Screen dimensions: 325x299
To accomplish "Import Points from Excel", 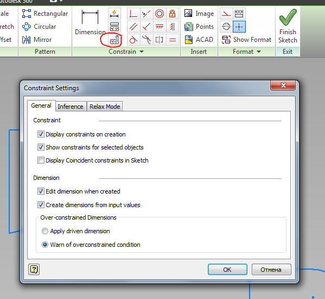I will 199,27.
